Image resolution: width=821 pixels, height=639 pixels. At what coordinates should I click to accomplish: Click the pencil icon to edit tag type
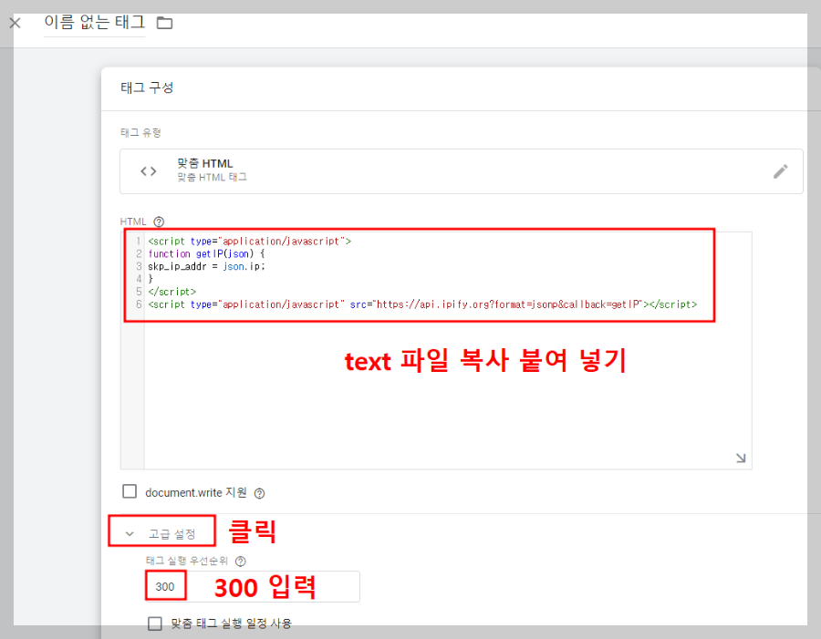pyautogui.click(x=780, y=171)
